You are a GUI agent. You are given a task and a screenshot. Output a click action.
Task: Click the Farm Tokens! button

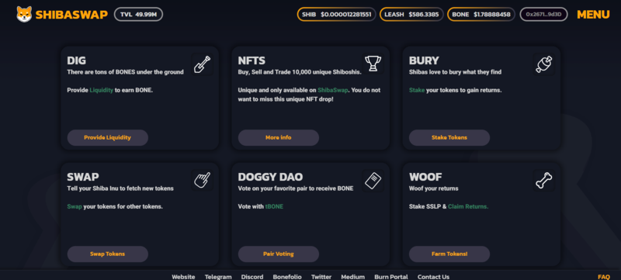tap(449, 254)
